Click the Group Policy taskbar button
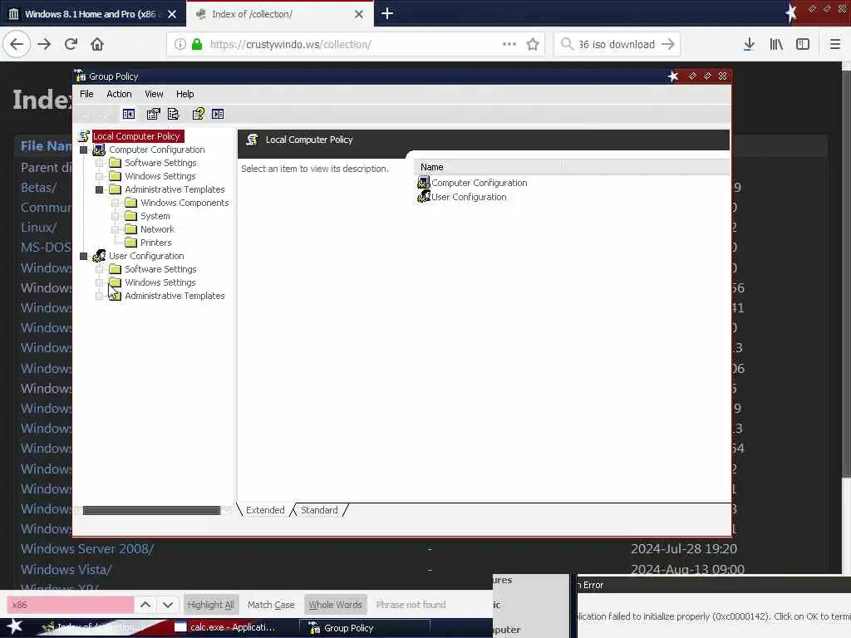851x638 pixels. click(365, 628)
